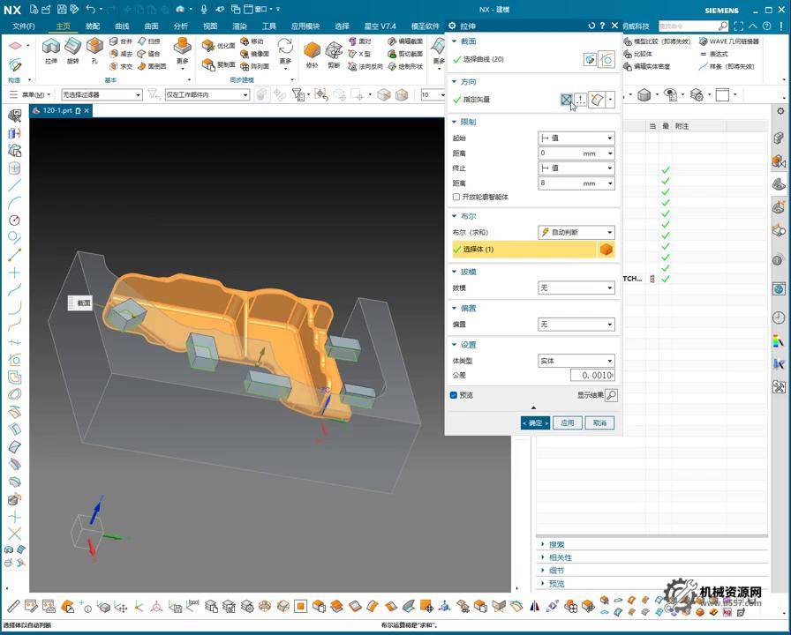Click the 取消 button

click(x=599, y=423)
